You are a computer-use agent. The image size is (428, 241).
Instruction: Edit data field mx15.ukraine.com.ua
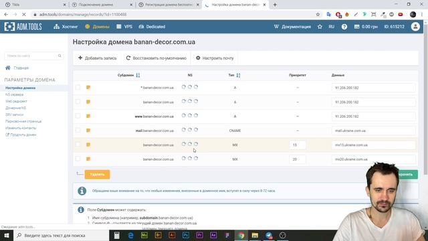pos(373,145)
